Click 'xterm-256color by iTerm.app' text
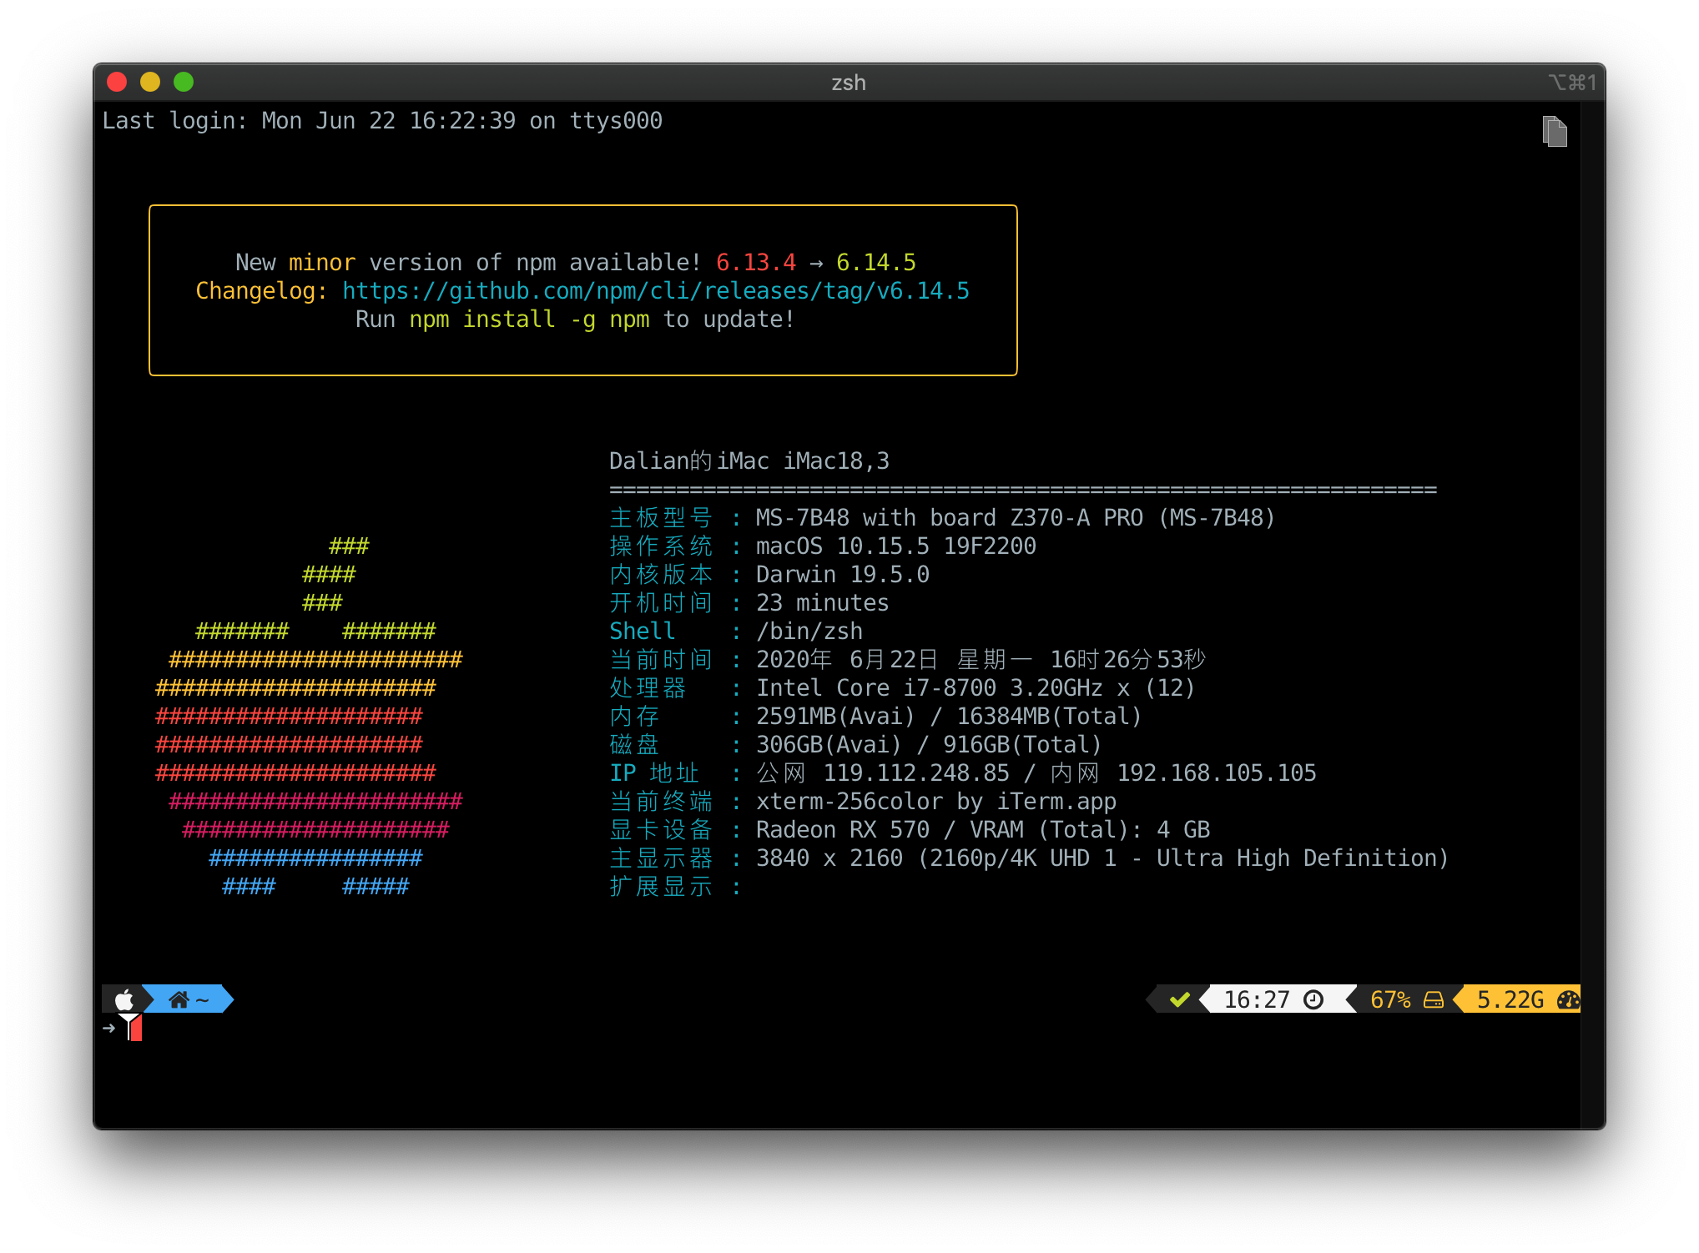 tap(936, 802)
